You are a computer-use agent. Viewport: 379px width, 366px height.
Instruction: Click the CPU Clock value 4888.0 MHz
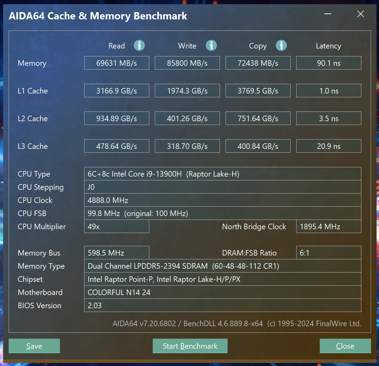tap(223, 200)
